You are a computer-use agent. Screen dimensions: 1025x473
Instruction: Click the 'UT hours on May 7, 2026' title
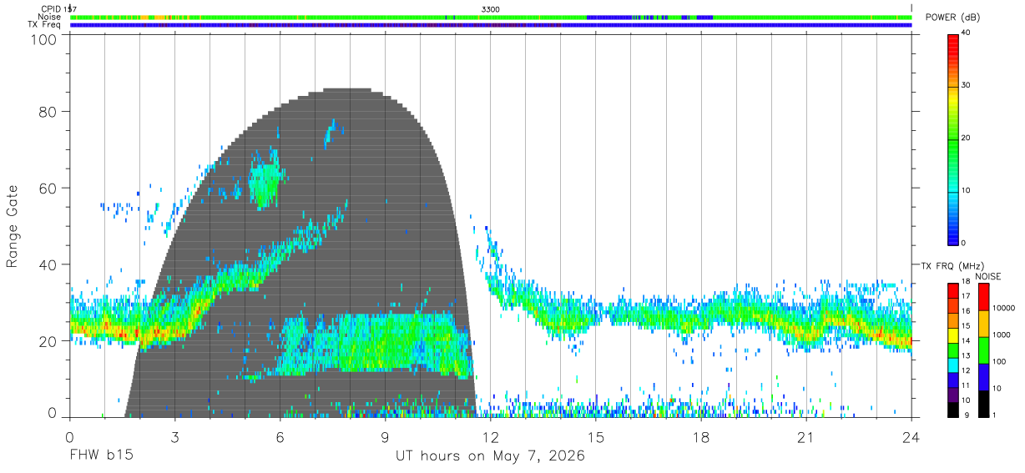click(x=490, y=456)
